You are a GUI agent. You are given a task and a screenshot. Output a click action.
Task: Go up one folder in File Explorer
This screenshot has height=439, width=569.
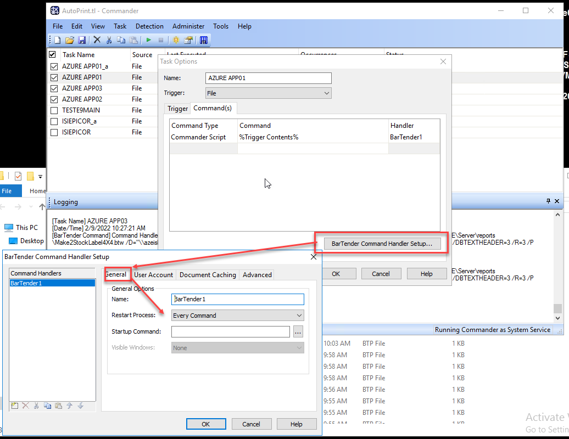point(42,207)
